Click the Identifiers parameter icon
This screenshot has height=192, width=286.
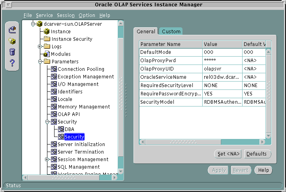click(54, 91)
